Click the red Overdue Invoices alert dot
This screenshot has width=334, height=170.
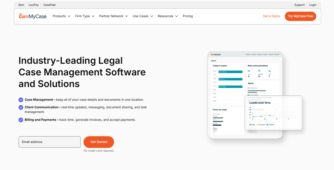248,88
